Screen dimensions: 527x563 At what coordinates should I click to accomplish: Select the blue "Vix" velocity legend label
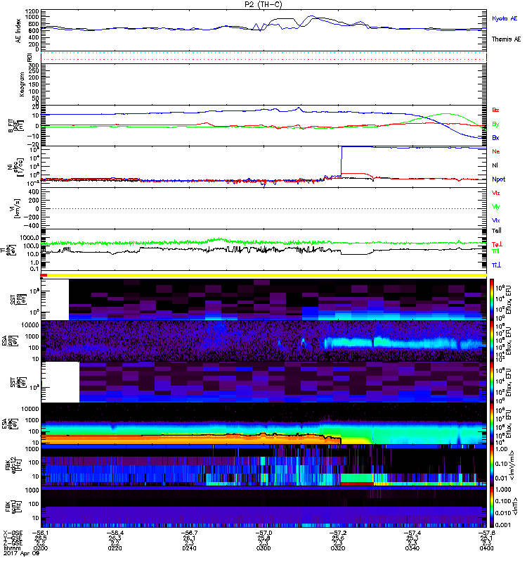495,220
